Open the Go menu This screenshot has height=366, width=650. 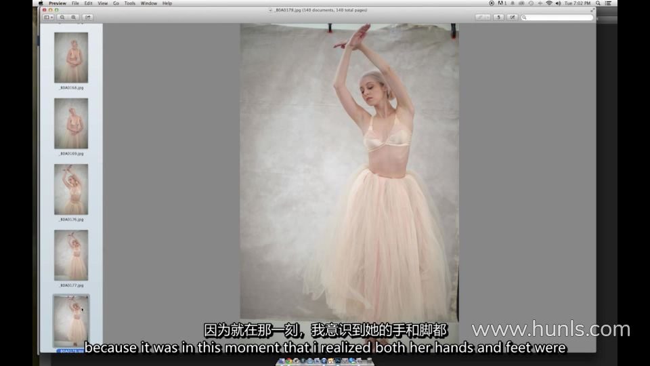click(x=116, y=3)
